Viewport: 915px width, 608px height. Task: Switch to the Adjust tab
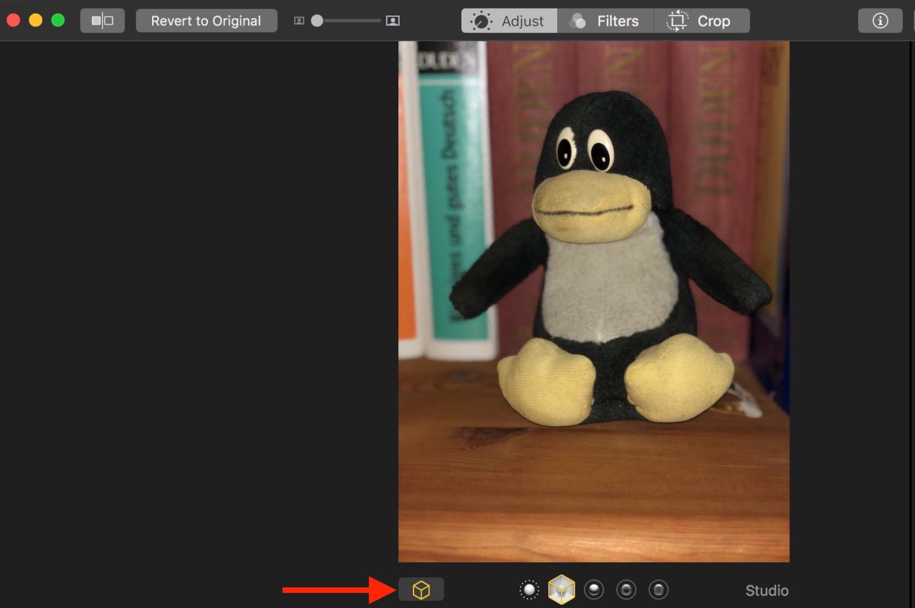509,21
